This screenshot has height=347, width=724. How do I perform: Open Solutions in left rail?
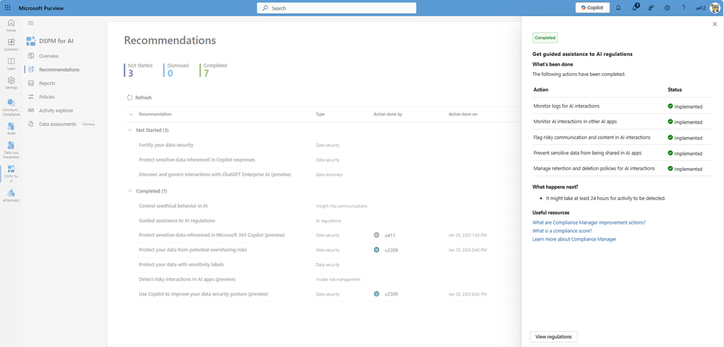click(11, 45)
